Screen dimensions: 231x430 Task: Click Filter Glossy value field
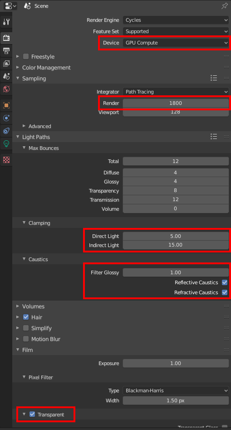click(x=176, y=272)
